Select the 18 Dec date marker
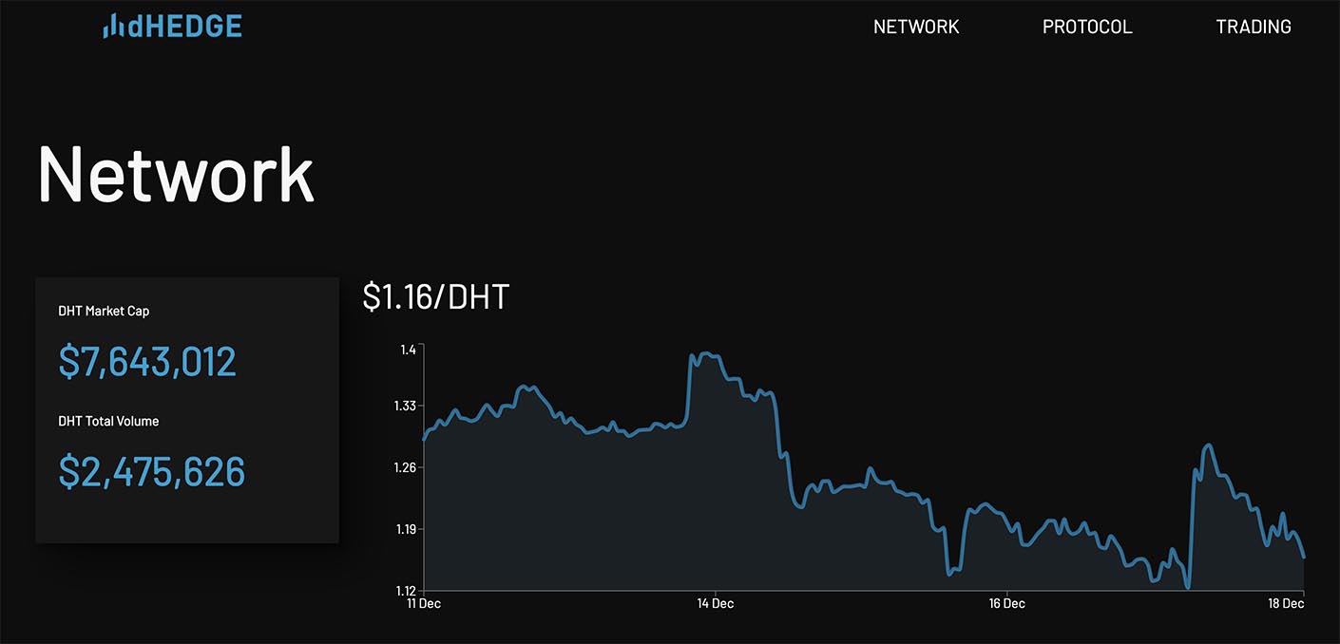 (x=1286, y=604)
